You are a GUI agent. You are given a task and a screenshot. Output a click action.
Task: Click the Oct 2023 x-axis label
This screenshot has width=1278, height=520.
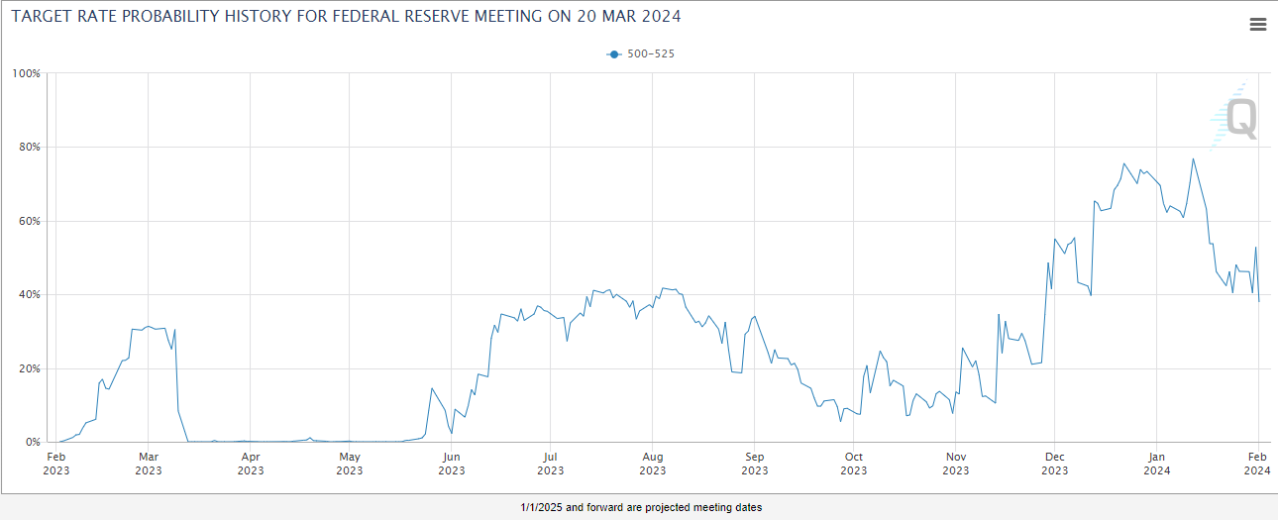pyautogui.click(x=853, y=464)
